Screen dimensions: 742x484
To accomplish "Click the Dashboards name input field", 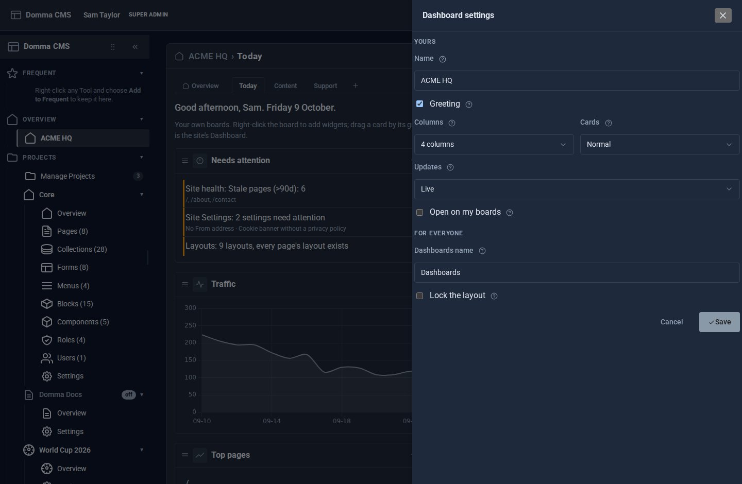I will pos(577,273).
